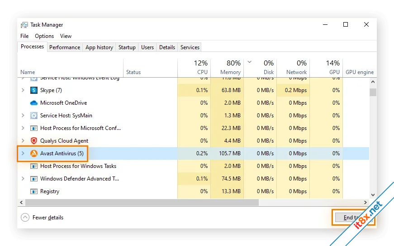Minimize the Task Manager window

(325, 24)
